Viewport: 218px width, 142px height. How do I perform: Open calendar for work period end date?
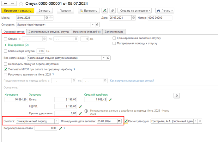(105, 80)
